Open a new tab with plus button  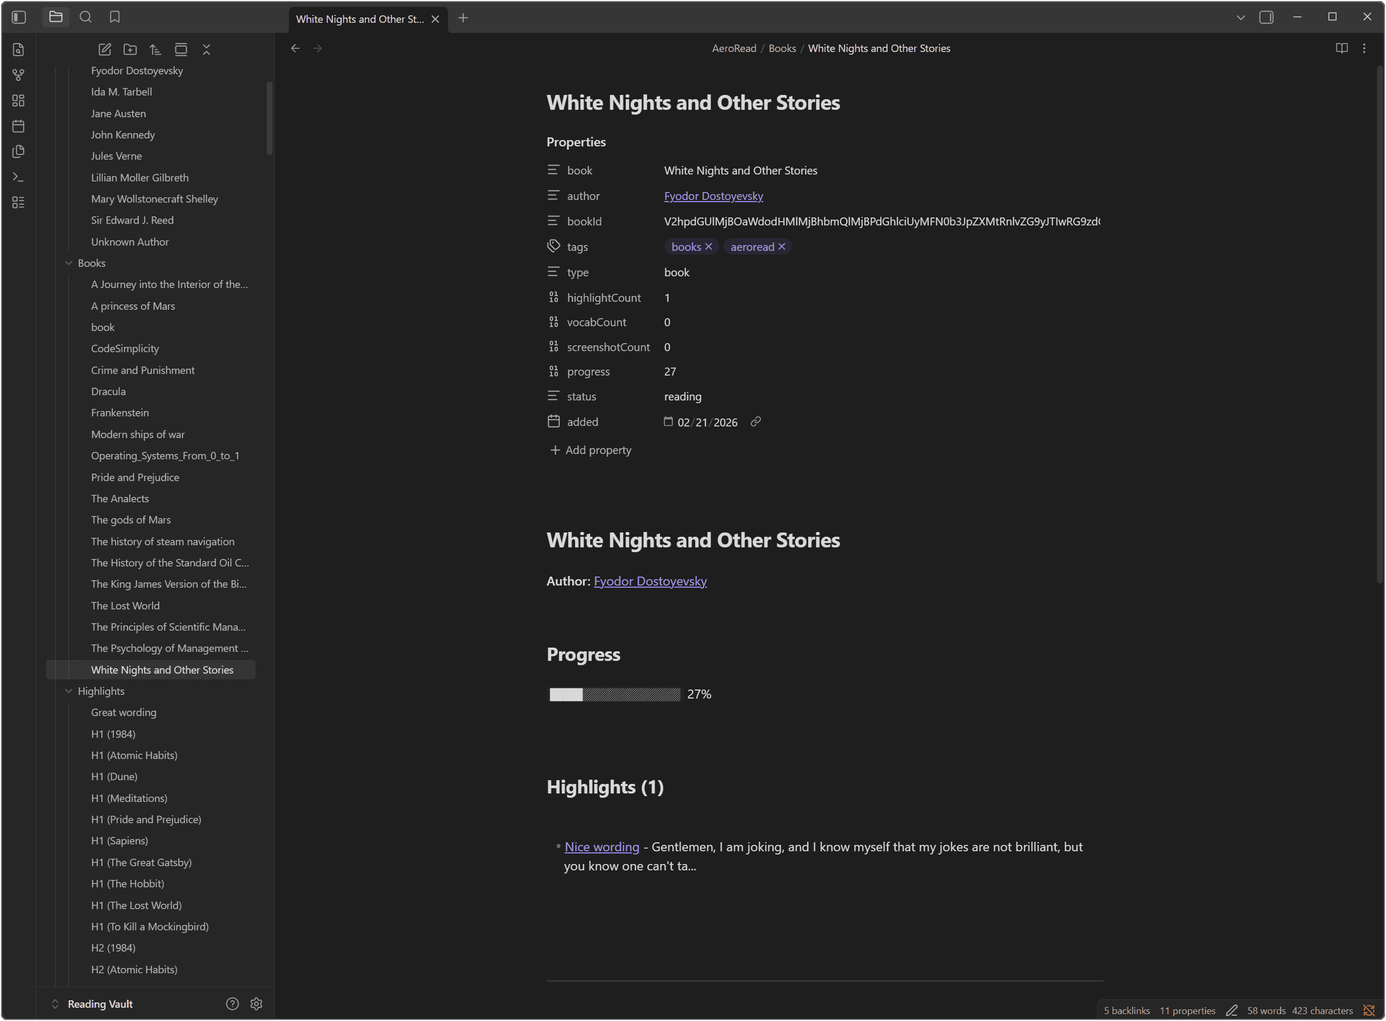(x=463, y=19)
